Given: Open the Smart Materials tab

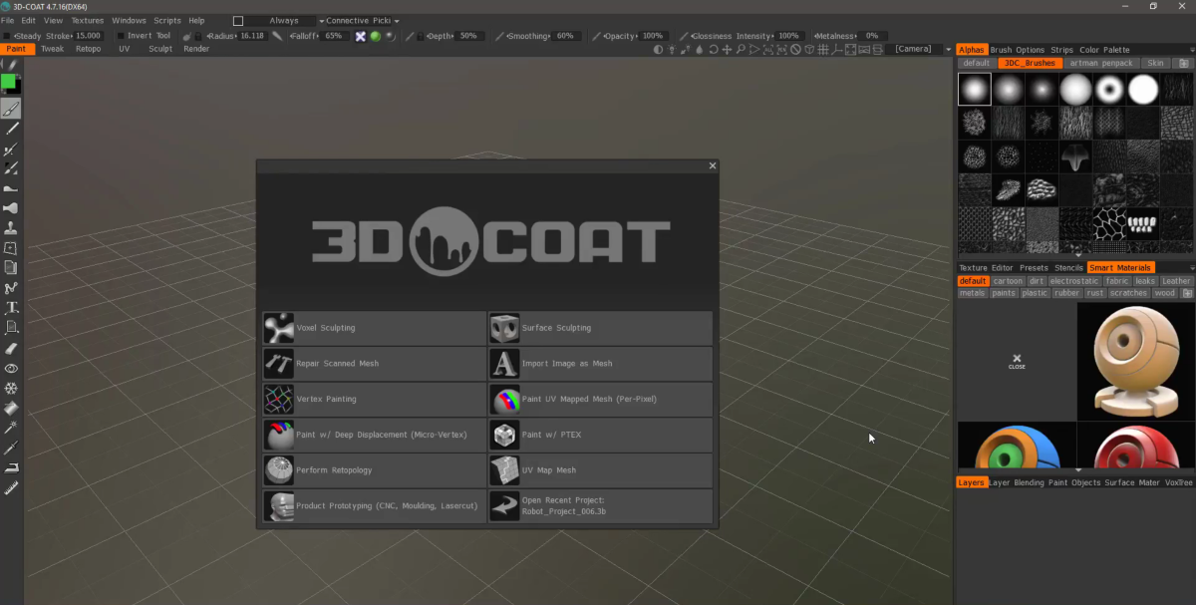Looking at the screenshot, I should [1120, 268].
